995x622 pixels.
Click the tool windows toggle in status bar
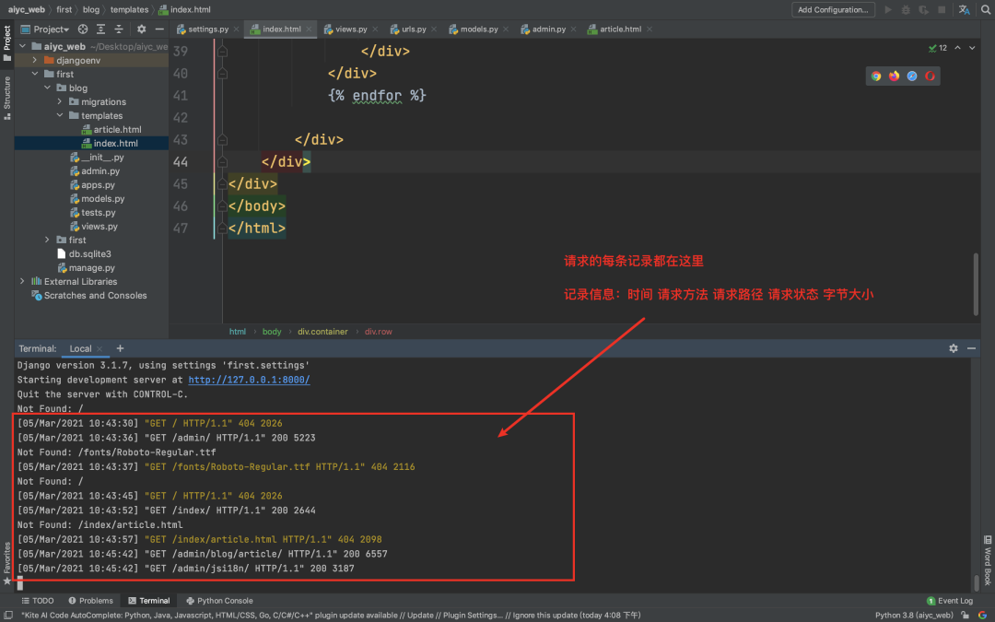point(8,615)
